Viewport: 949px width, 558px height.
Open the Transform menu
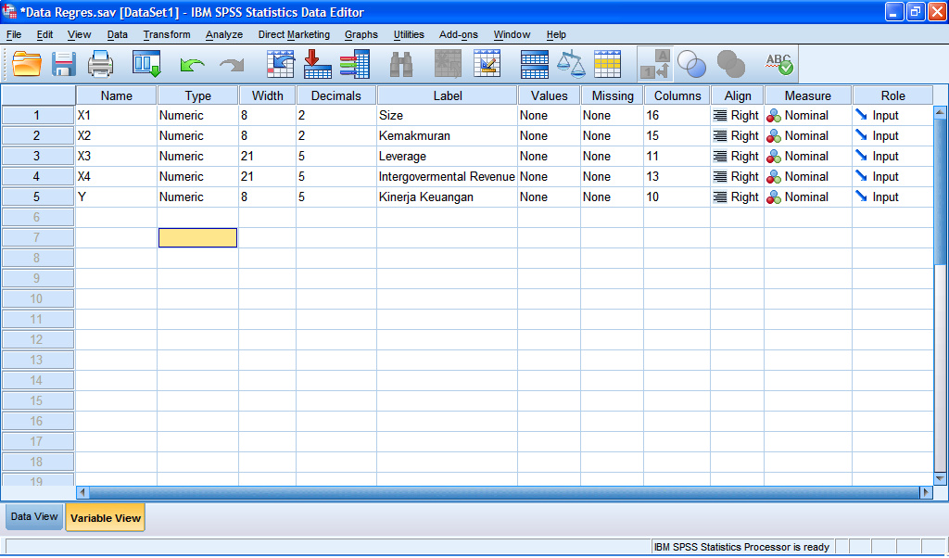coord(167,34)
